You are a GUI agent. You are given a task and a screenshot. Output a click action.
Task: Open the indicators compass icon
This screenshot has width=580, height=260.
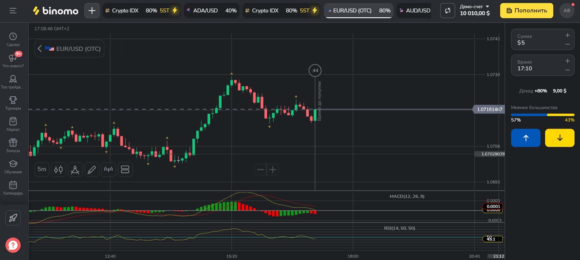[x=75, y=169]
